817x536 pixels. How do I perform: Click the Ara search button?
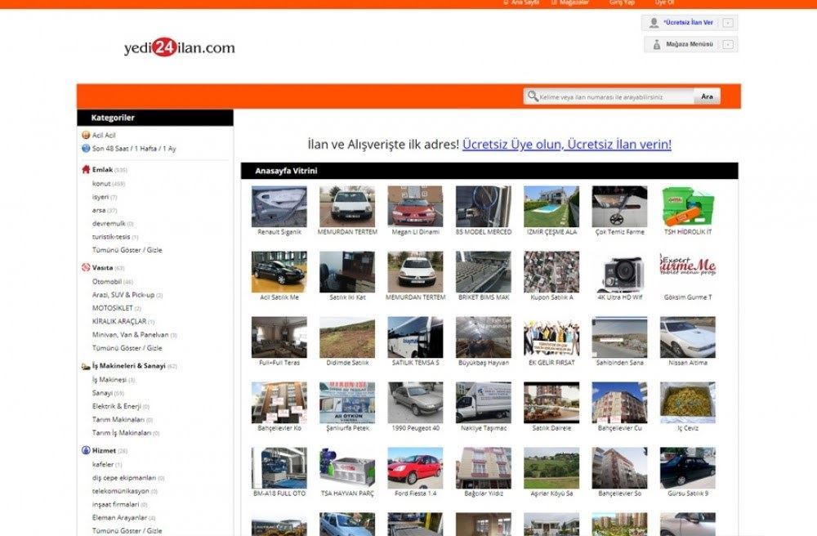click(707, 96)
